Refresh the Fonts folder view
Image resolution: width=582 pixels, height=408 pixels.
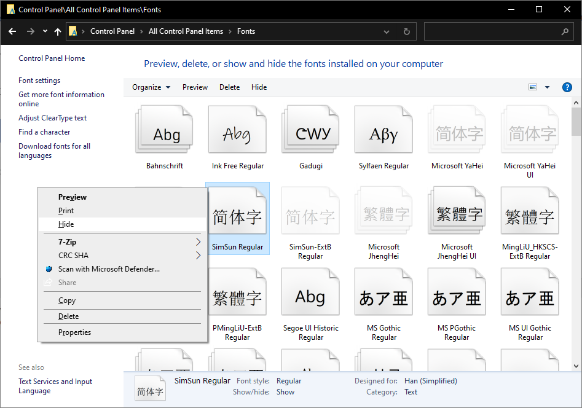click(x=407, y=31)
